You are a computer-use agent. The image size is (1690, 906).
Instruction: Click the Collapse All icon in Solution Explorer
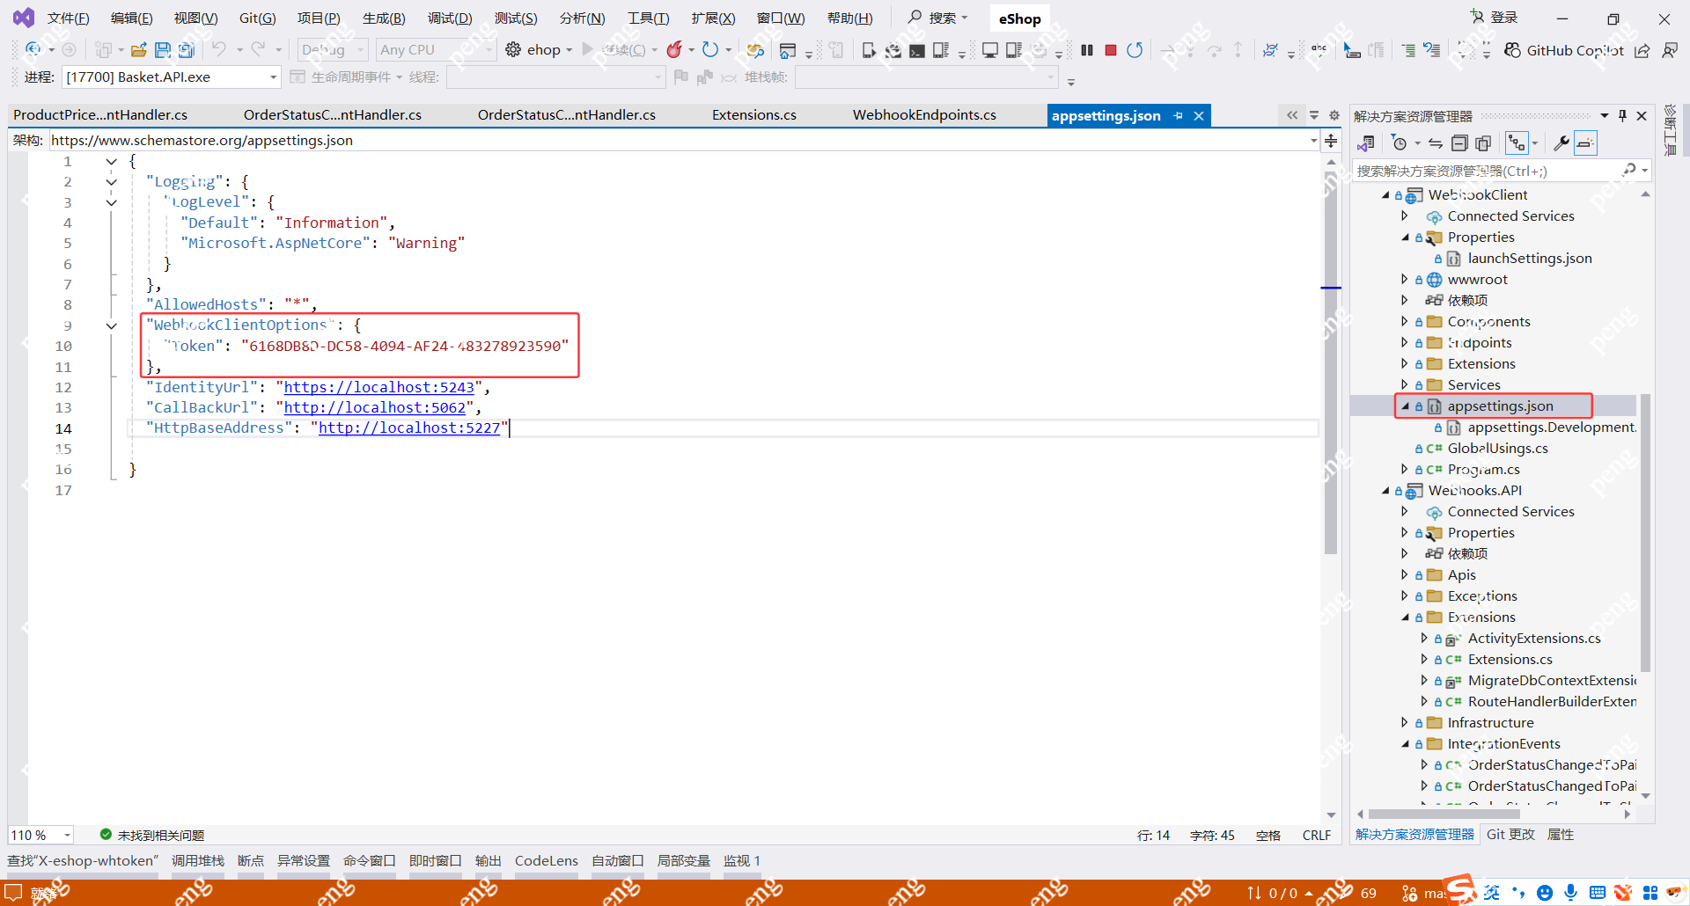click(x=1459, y=143)
